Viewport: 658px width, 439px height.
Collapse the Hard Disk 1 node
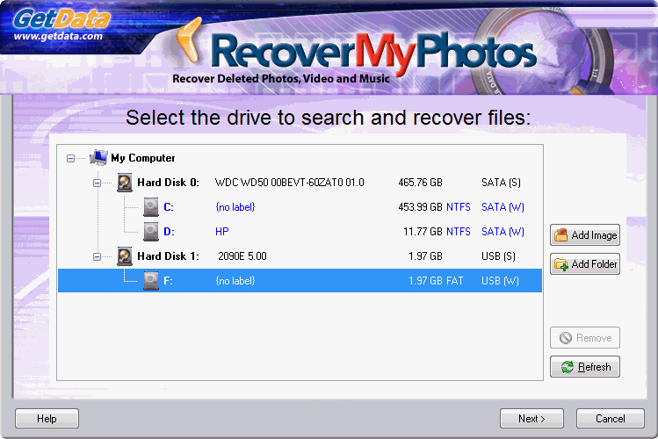(x=97, y=256)
